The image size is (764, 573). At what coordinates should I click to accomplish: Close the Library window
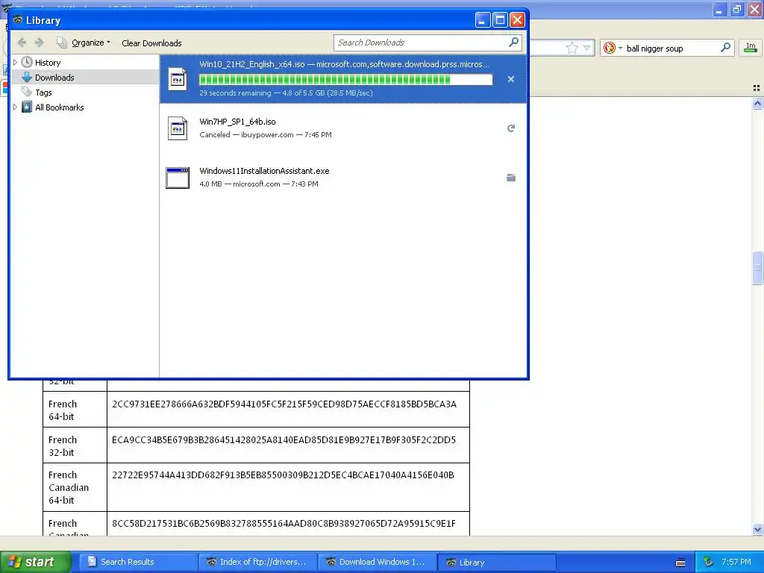(517, 20)
